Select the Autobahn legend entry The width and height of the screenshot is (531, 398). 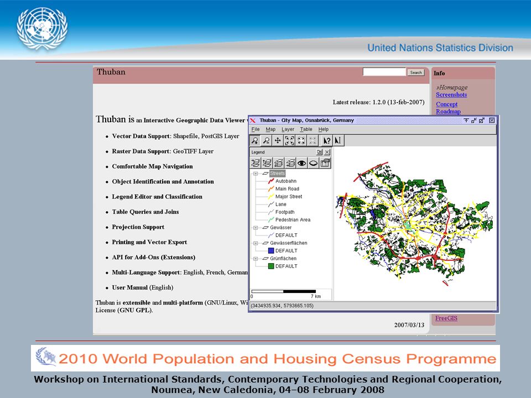pyautogui.click(x=286, y=181)
